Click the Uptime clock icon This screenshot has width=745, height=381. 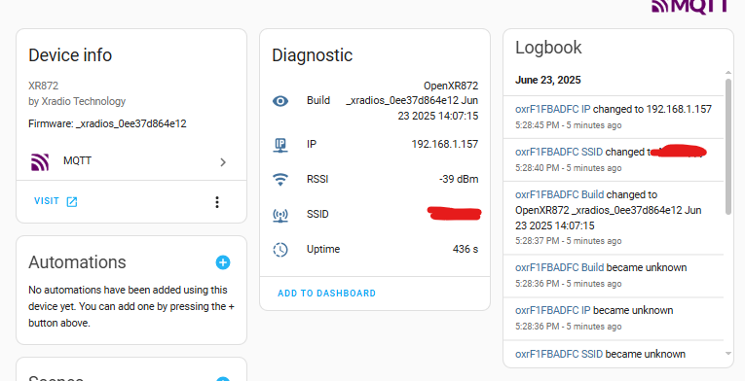(x=280, y=250)
